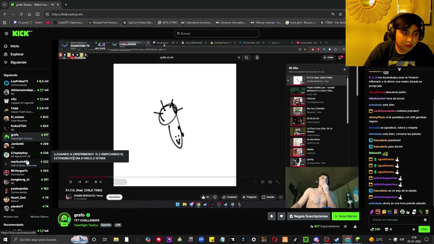Open the MT4 | FTMO bookmark

point(167,23)
